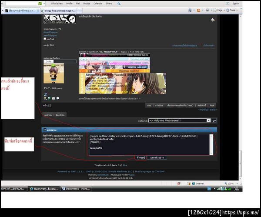
Task: Click the first tab above jump-to bar
Action: pyautogui.click(x=48, y=115)
